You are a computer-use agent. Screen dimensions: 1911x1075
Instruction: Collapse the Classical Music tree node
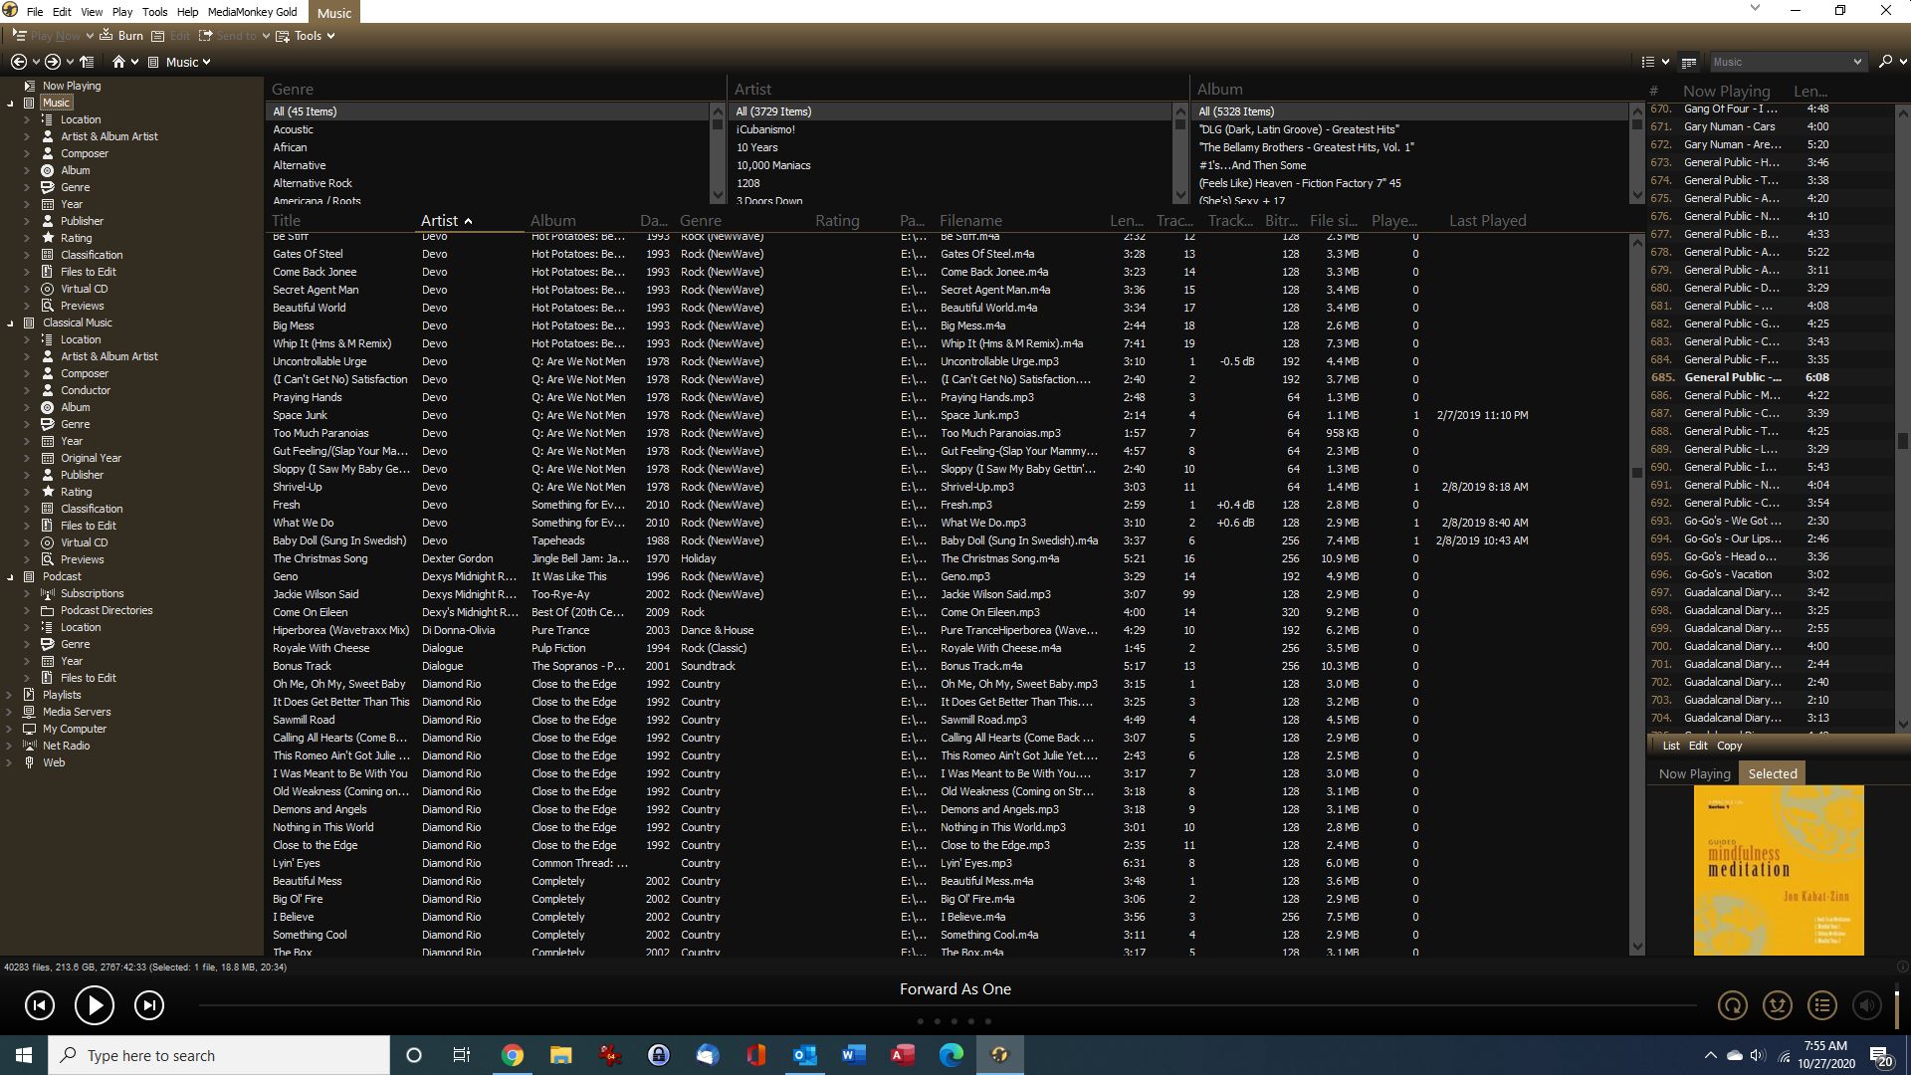click(x=10, y=323)
